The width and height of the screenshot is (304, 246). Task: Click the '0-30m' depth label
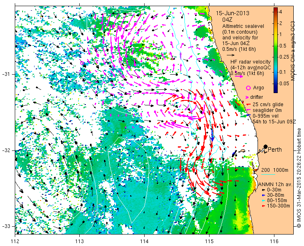tap(274, 190)
